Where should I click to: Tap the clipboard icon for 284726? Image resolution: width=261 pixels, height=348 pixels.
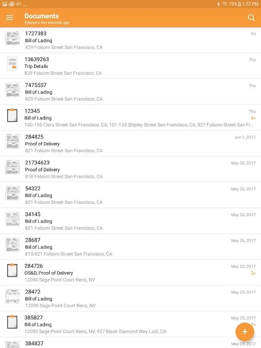(12, 270)
